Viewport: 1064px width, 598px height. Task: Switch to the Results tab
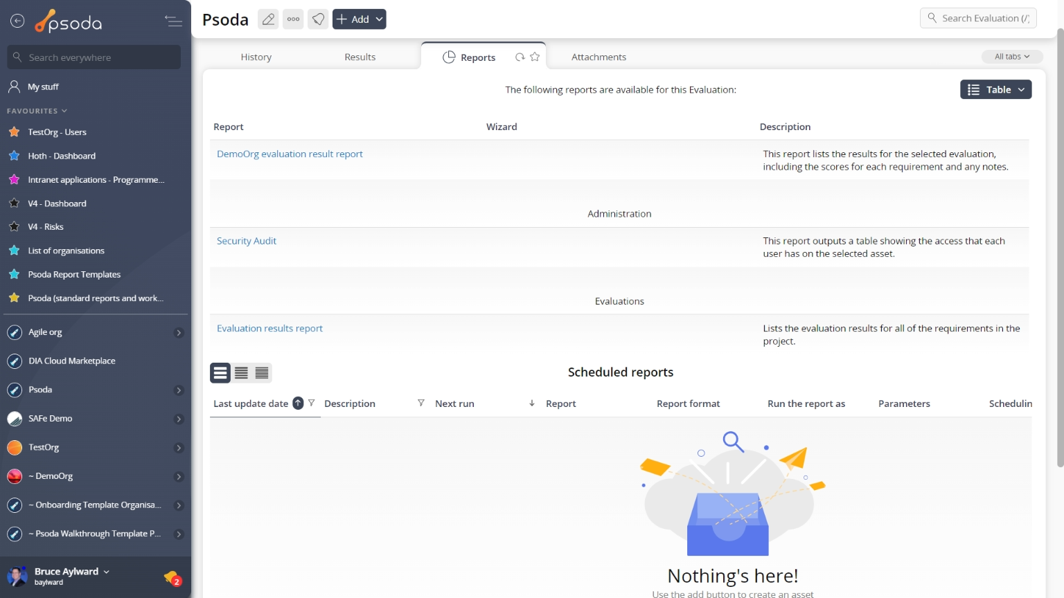point(360,57)
